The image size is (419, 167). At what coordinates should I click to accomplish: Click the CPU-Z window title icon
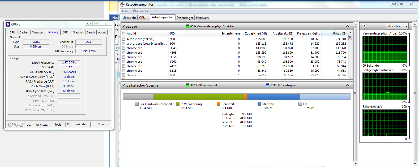point(8,24)
